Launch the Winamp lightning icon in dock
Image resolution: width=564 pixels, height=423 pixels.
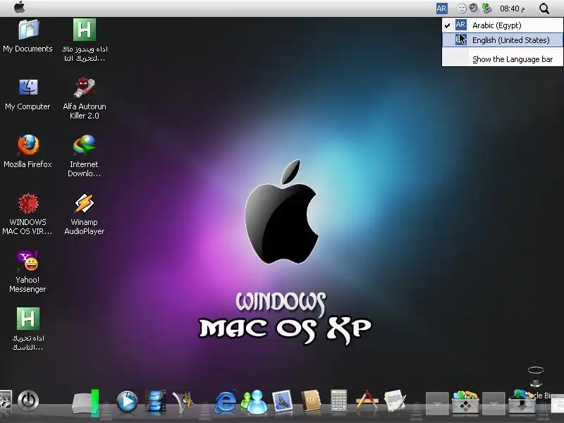(x=183, y=400)
